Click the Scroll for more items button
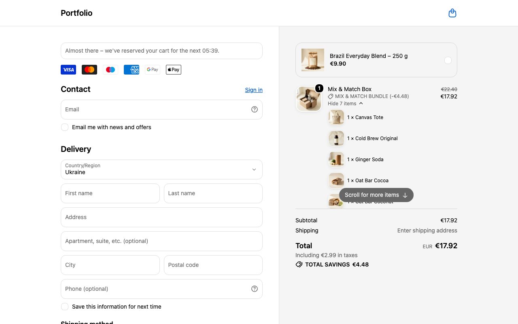Viewport: 518px width, 324px height. [x=376, y=195]
